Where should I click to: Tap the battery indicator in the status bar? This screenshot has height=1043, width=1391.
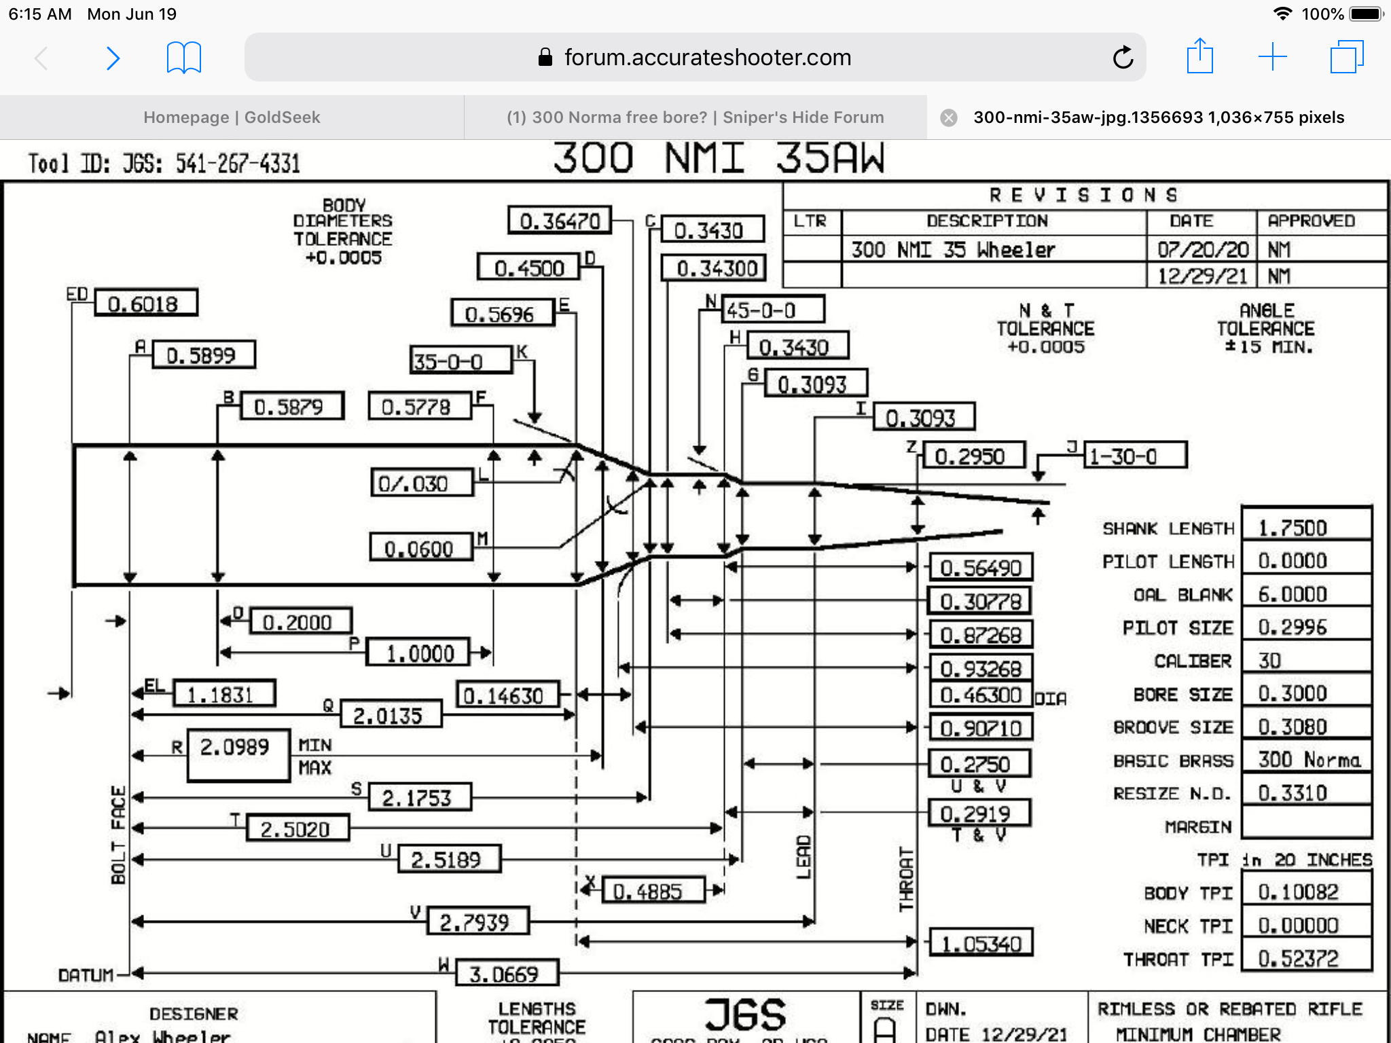[1366, 14]
